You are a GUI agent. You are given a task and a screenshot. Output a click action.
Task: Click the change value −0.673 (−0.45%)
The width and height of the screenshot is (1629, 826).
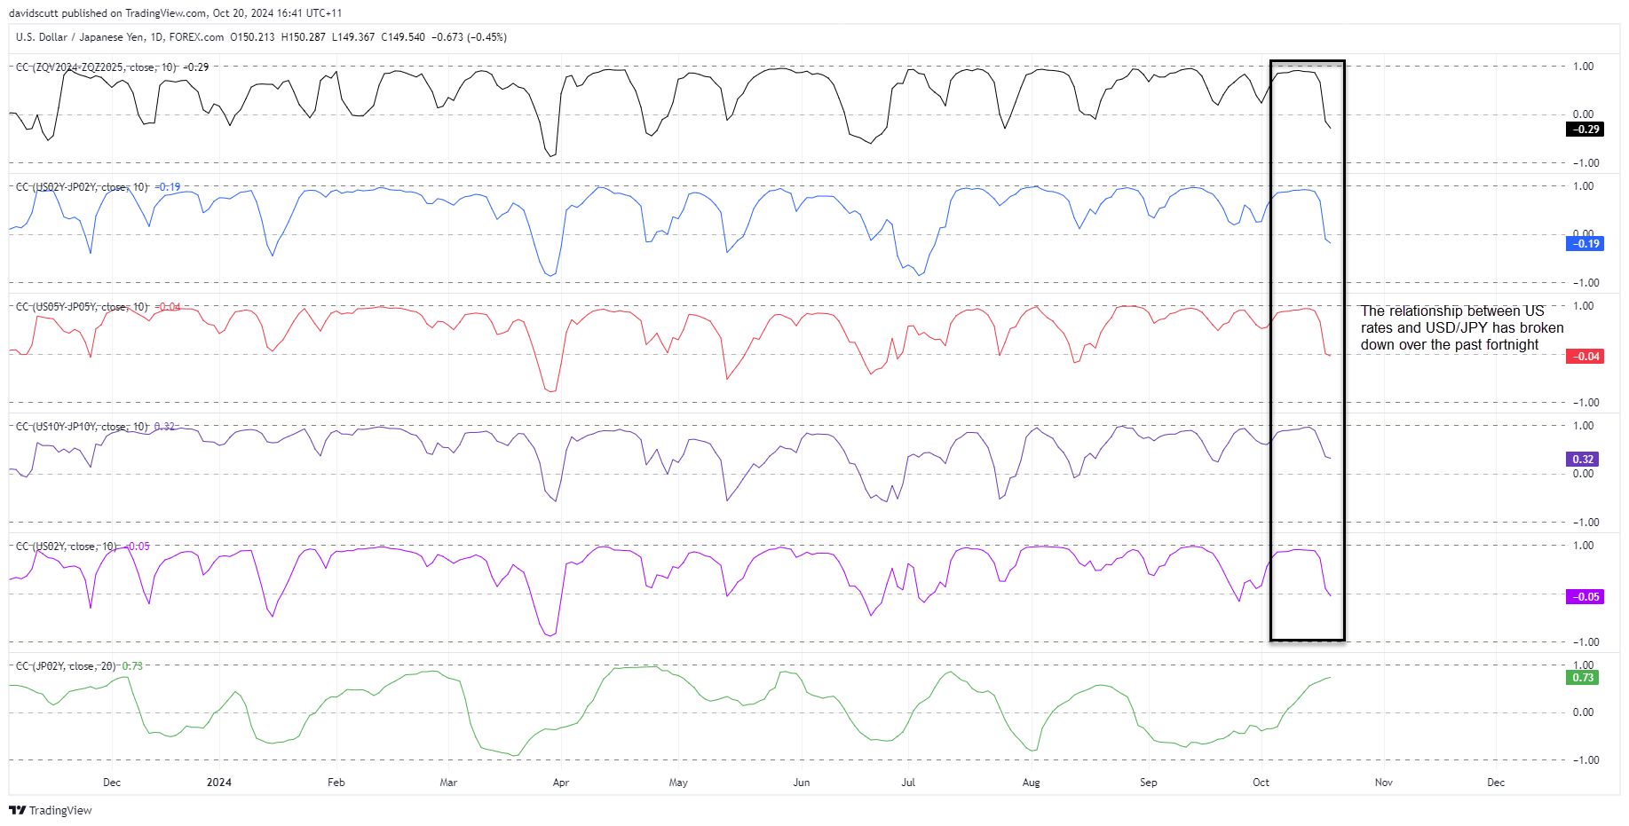(x=469, y=37)
